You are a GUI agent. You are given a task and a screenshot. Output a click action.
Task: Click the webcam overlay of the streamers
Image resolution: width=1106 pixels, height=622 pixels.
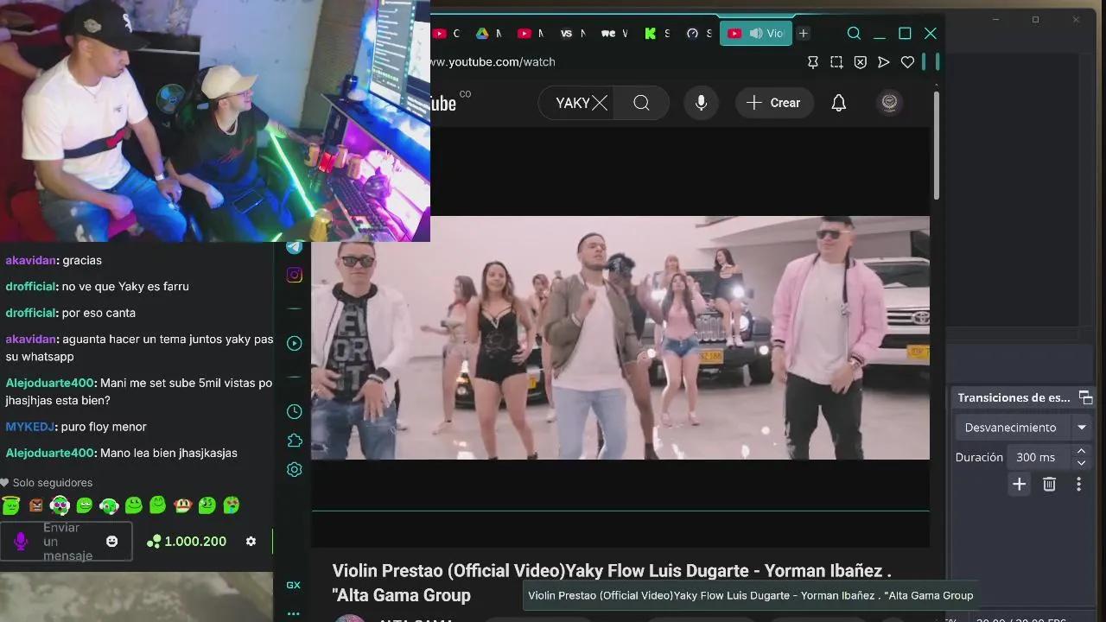pyautogui.click(x=215, y=121)
